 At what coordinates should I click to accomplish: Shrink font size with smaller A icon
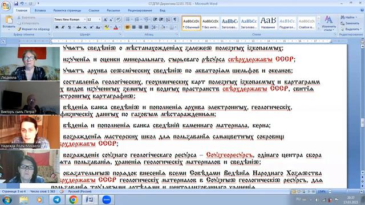point(111,19)
